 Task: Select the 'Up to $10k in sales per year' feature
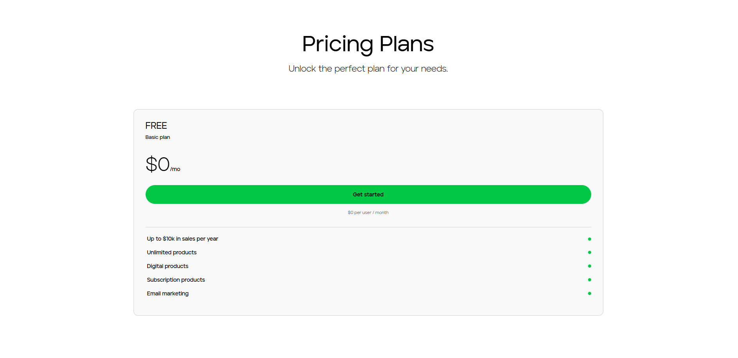tap(182, 239)
